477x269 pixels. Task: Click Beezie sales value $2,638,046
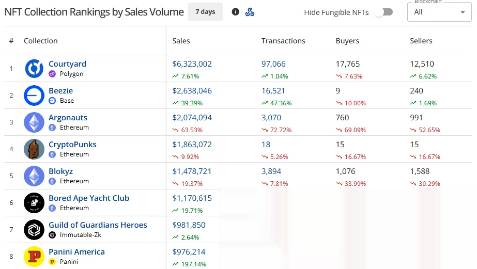[192, 90]
